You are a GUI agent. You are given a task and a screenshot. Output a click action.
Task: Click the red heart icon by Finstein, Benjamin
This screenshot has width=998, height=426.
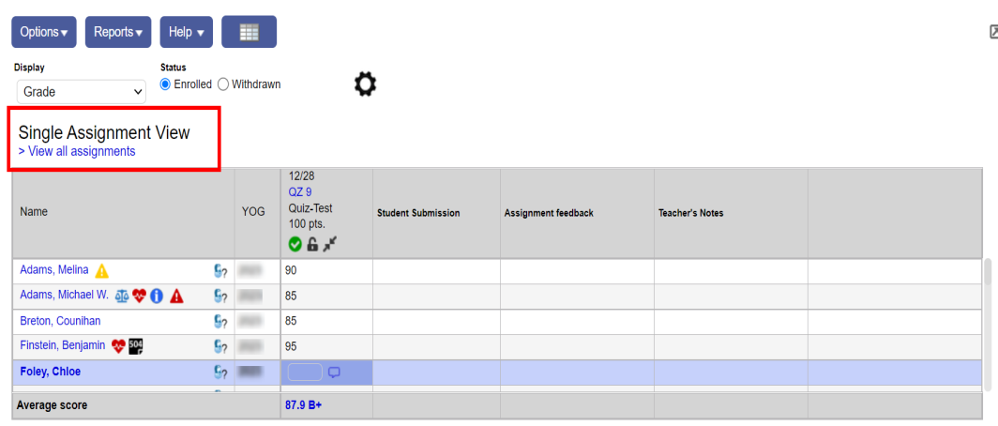118,346
